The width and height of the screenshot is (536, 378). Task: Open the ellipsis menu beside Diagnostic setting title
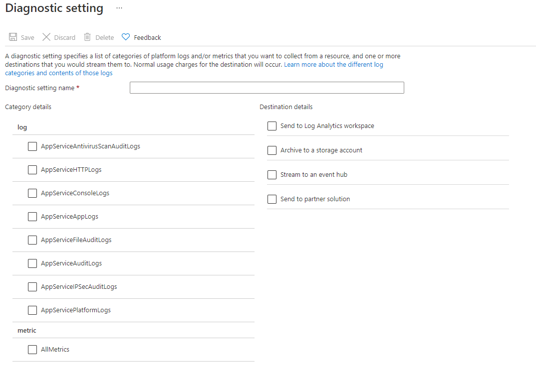click(119, 8)
